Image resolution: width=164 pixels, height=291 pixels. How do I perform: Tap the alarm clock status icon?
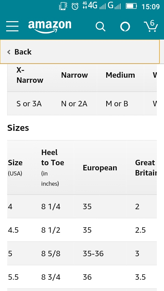click(75, 6)
